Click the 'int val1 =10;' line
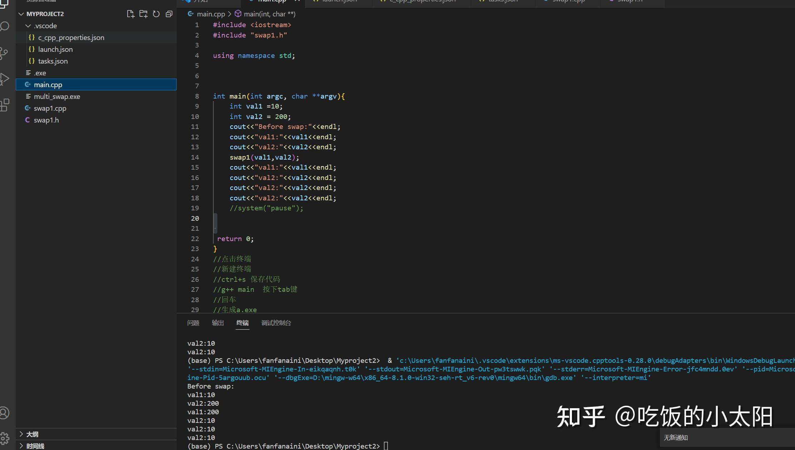Screen dimensions: 795x450 256,106
